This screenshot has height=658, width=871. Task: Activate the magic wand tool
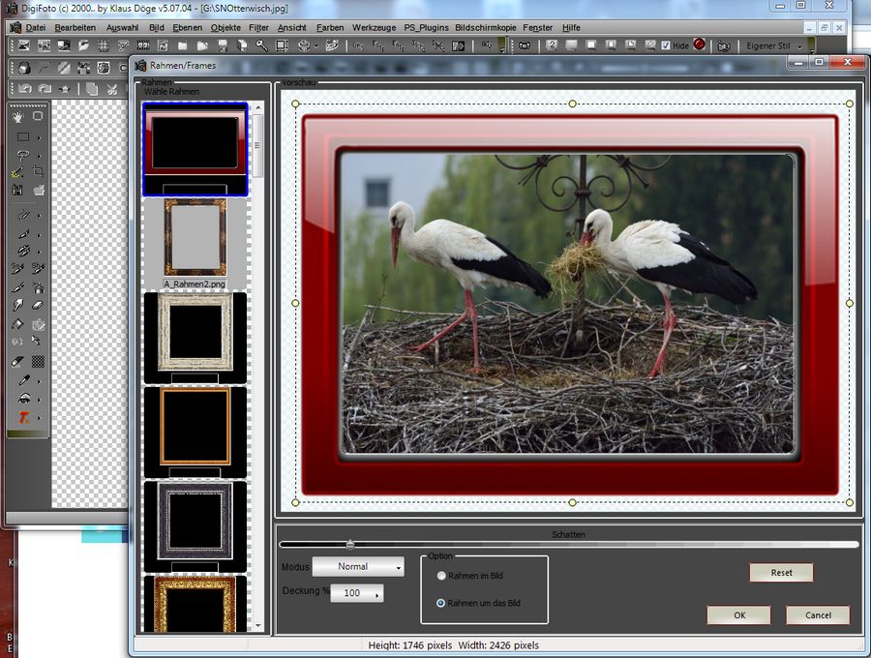[18, 172]
